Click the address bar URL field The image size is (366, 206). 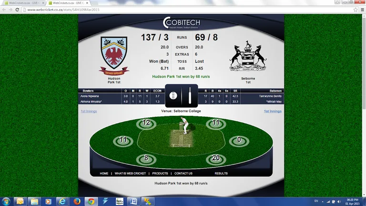[187, 10]
